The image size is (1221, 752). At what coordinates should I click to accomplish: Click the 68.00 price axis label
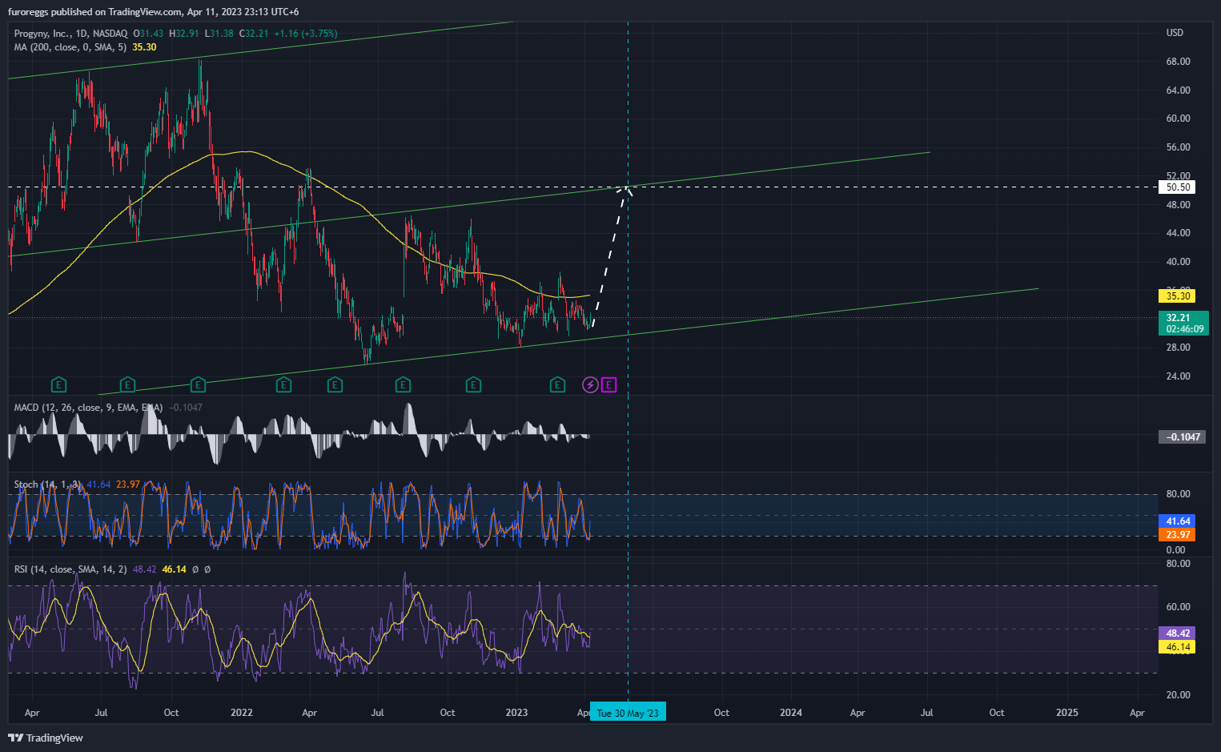(1178, 62)
